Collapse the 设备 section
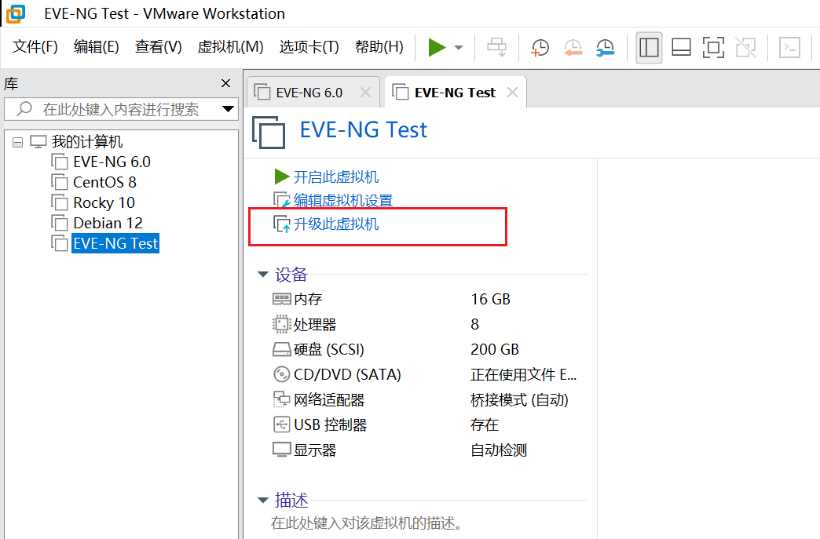 pos(263,274)
